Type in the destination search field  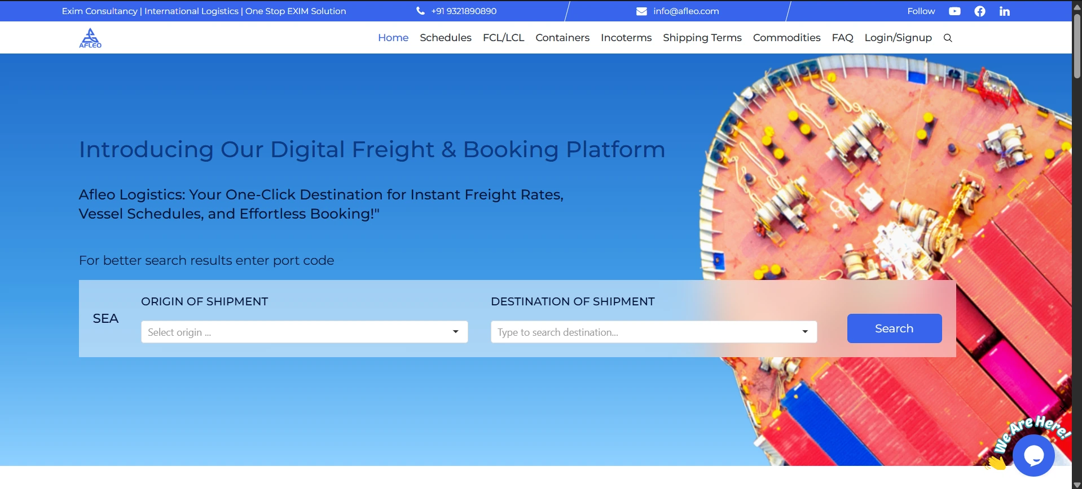click(643, 332)
